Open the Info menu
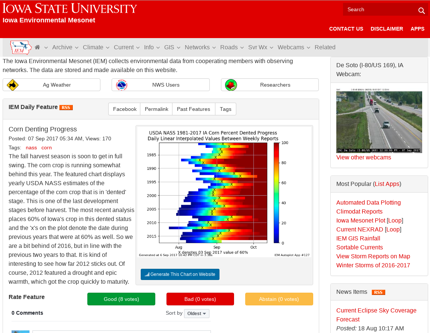This screenshot has height=333, width=430. (152, 47)
